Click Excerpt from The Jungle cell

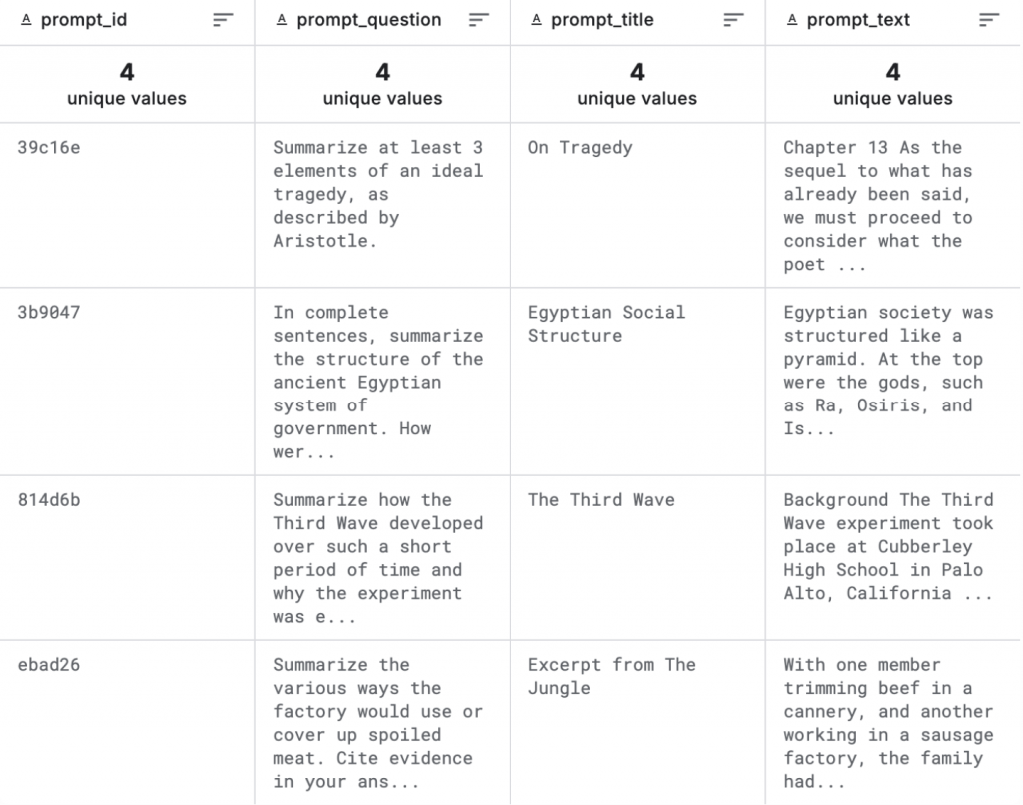click(611, 676)
